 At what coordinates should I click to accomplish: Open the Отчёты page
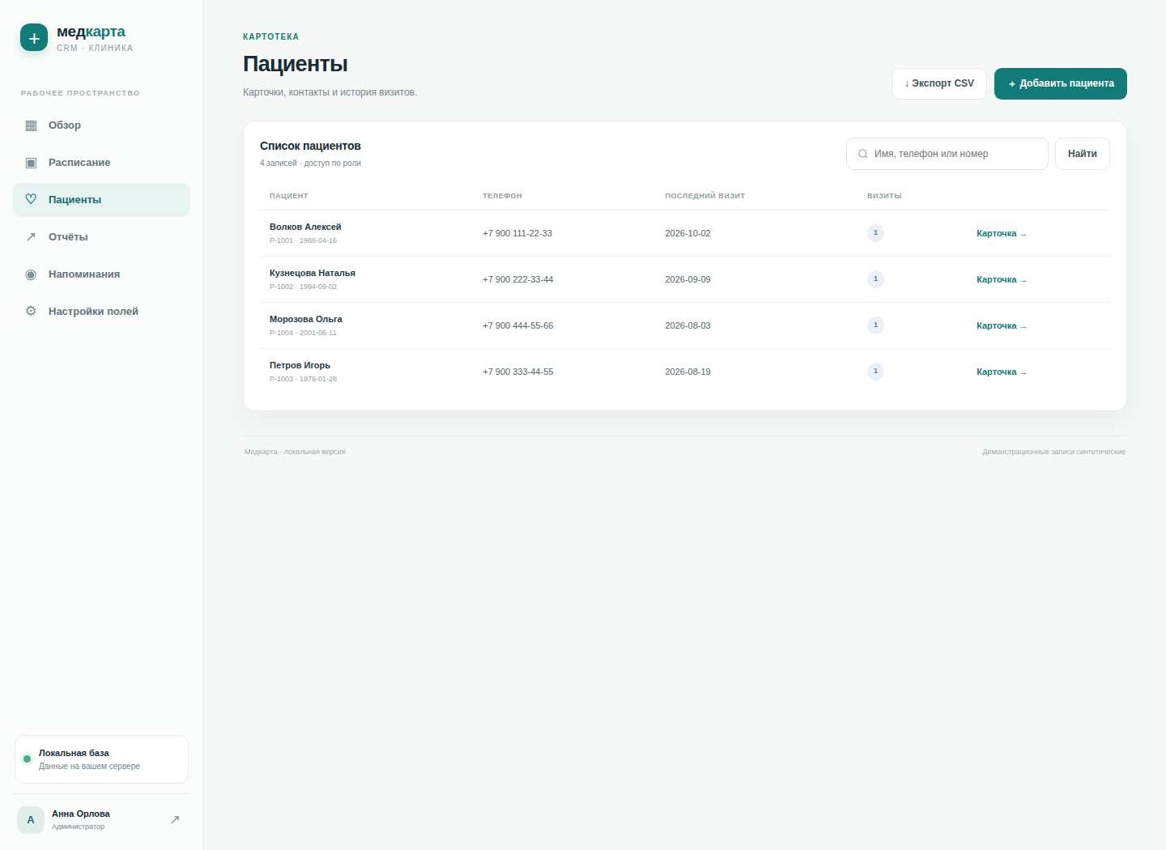101,237
